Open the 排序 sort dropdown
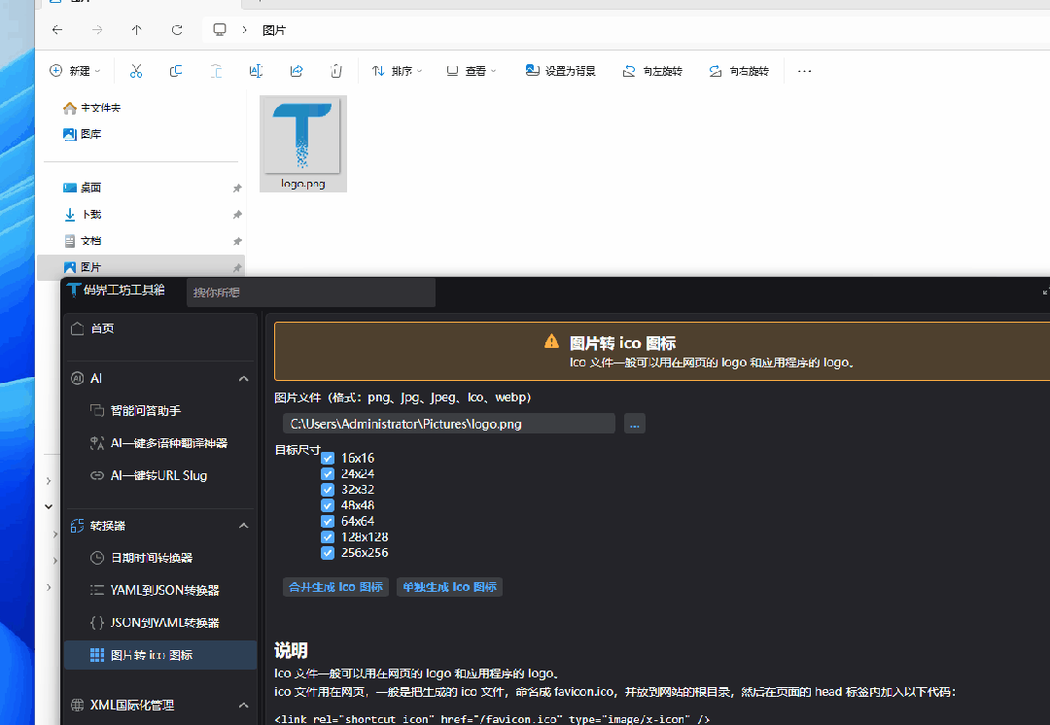 tap(397, 71)
